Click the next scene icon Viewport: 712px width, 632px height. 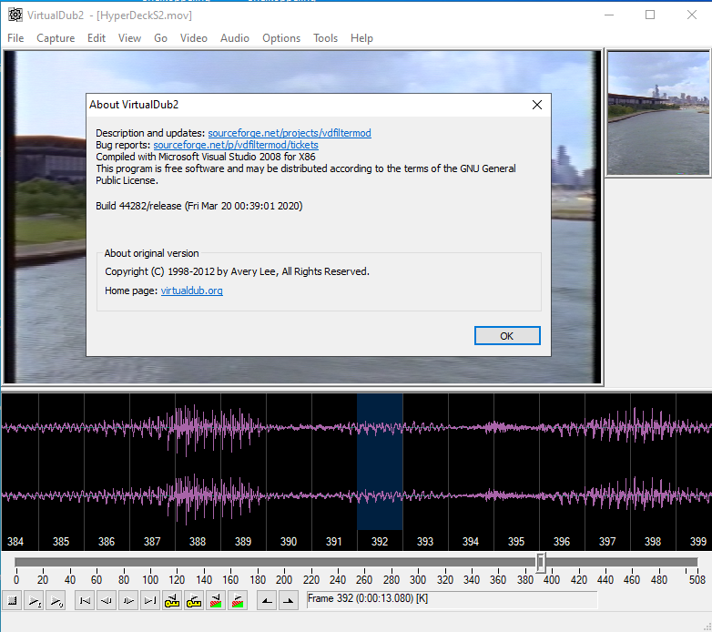click(238, 600)
